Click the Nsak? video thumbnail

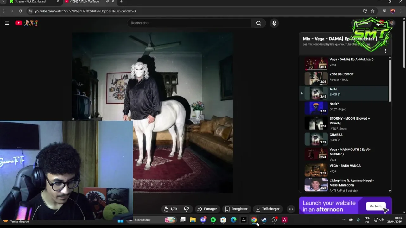click(316, 108)
